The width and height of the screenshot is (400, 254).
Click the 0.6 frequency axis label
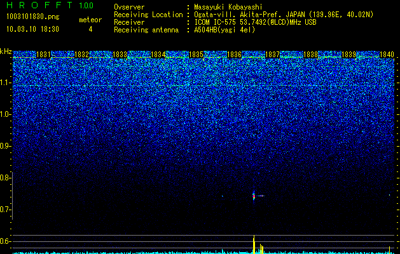point(5,241)
